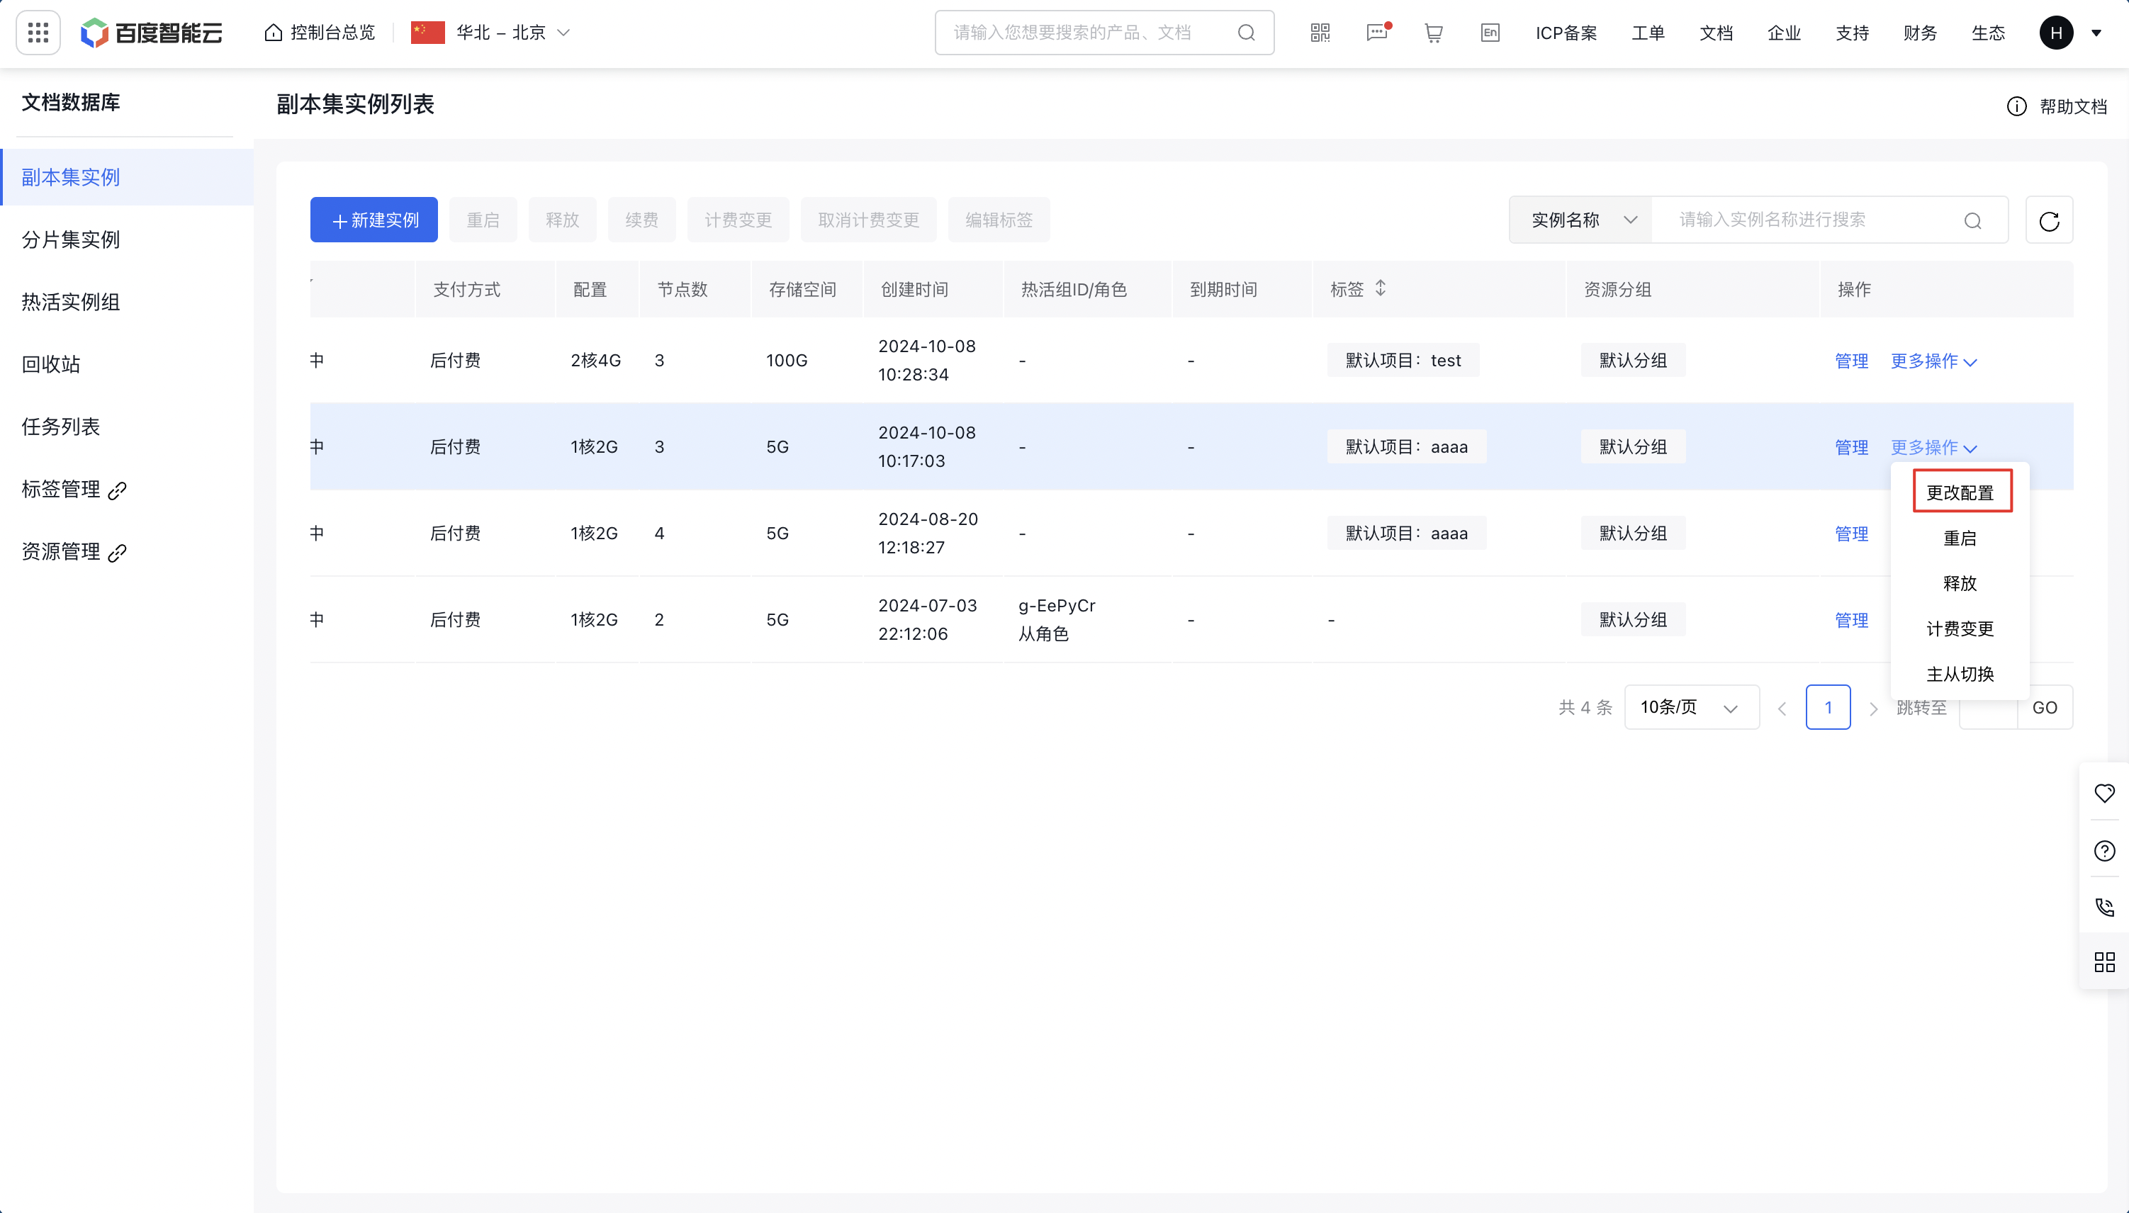Open 工单 in the top bar

1648,33
